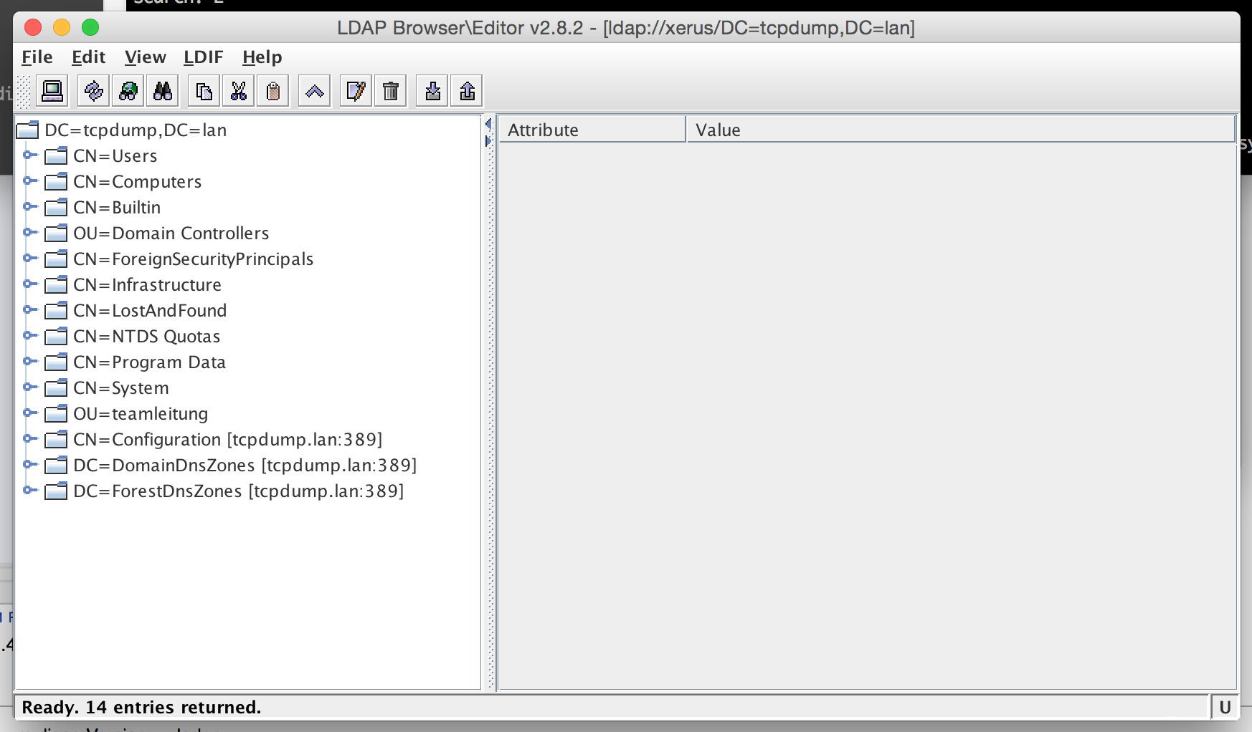Image resolution: width=1252 pixels, height=732 pixels.
Task: Click the split pane divider handle
Action: [x=490, y=401]
